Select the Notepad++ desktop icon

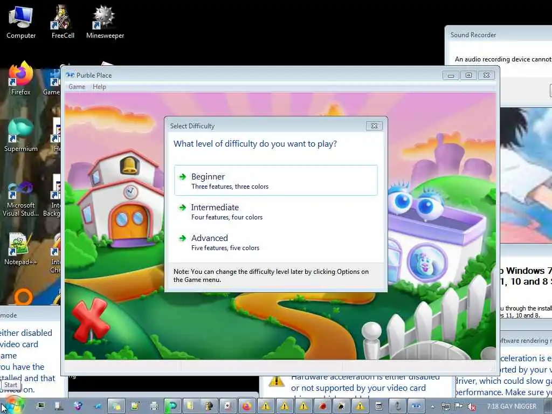[x=21, y=249]
